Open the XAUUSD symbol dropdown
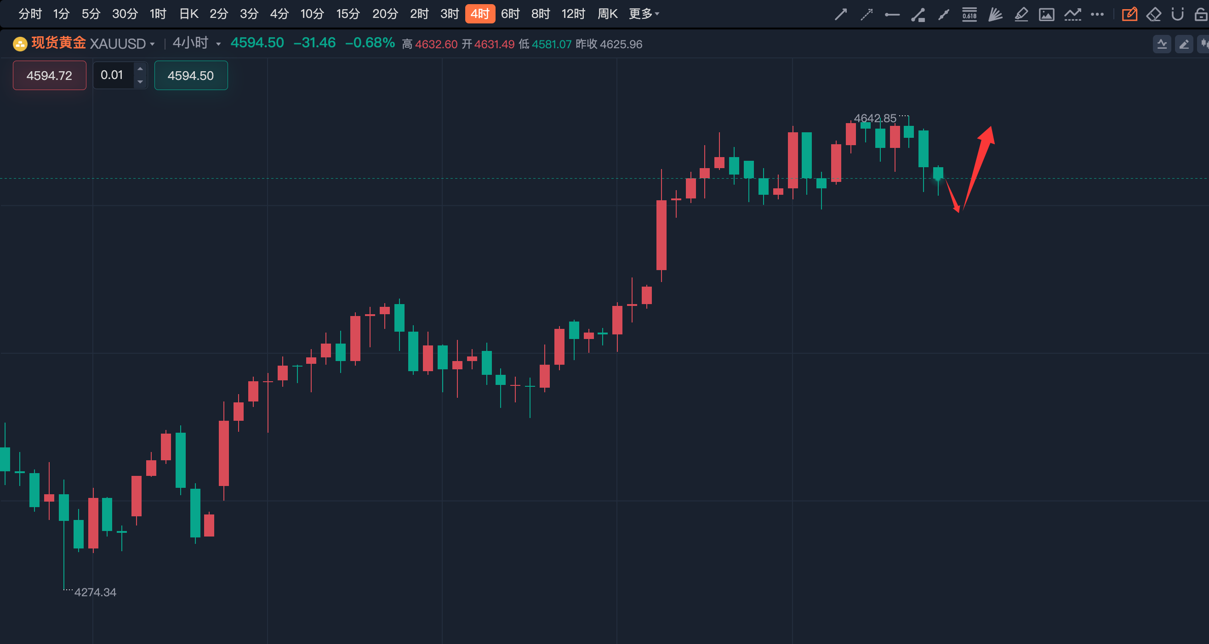1209x644 pixels. (x=122, y=44)
